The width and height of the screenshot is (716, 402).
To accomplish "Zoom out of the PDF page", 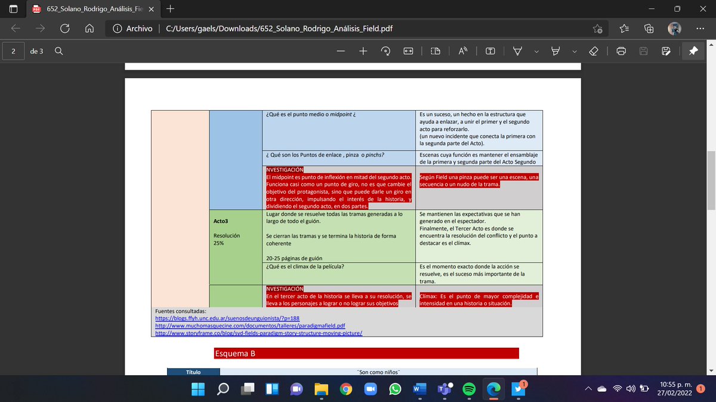I will click(x=341, y=51).
